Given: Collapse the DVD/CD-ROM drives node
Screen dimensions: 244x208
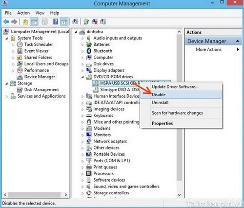Looking at the screenshot, I should coord(82,77).
